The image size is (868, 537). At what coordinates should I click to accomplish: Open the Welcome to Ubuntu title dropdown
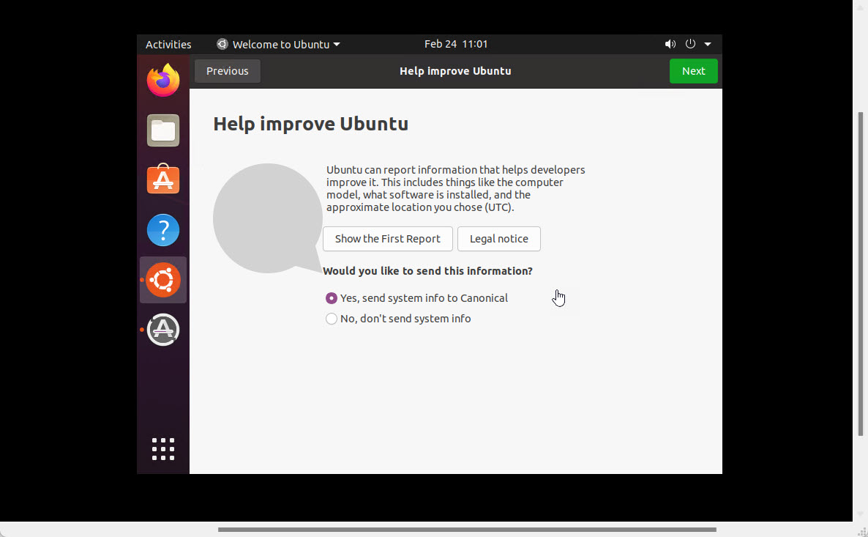pyautogui.click(x=278, y=44)
